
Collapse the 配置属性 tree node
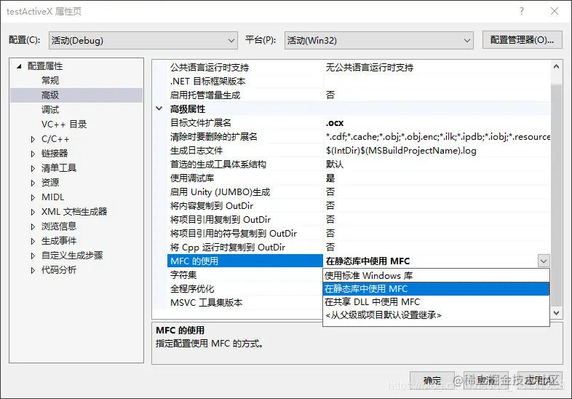pyautogui.click(x=19, y=66)
